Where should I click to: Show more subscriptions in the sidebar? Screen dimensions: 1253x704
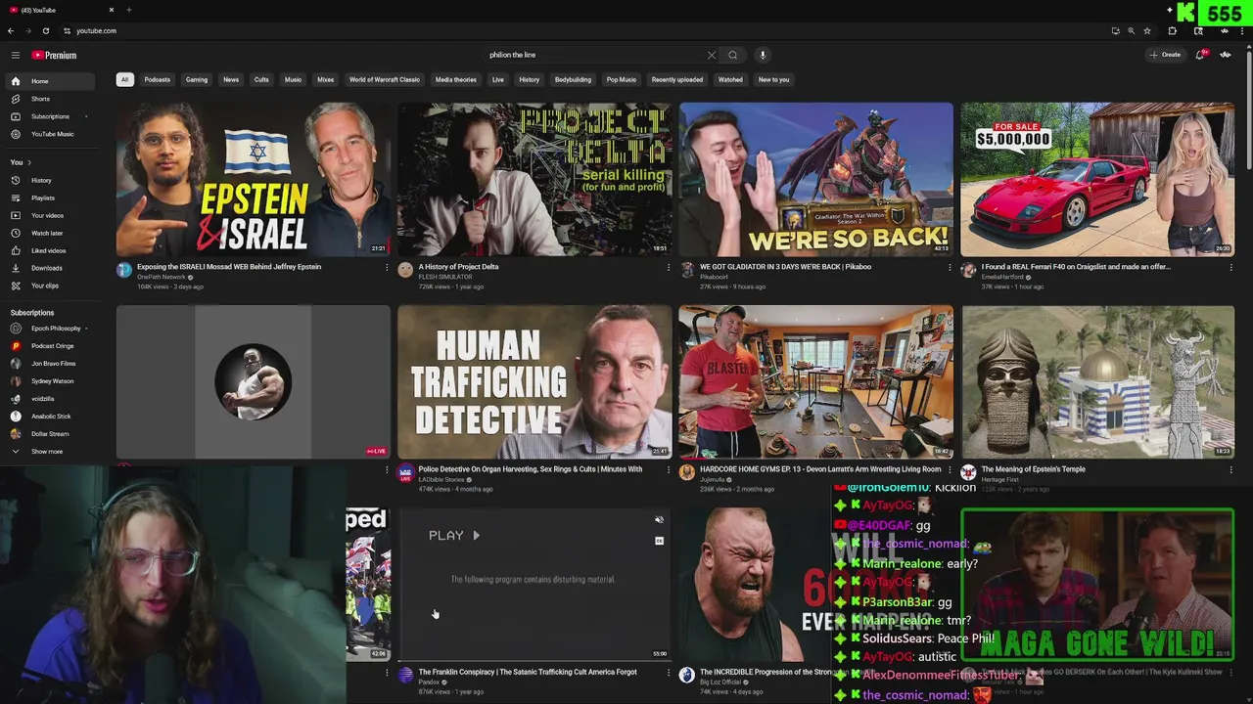pyautogui.click(x=49, y=452)
